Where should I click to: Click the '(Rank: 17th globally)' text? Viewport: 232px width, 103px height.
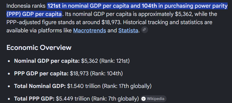click(x=127, y=86)
